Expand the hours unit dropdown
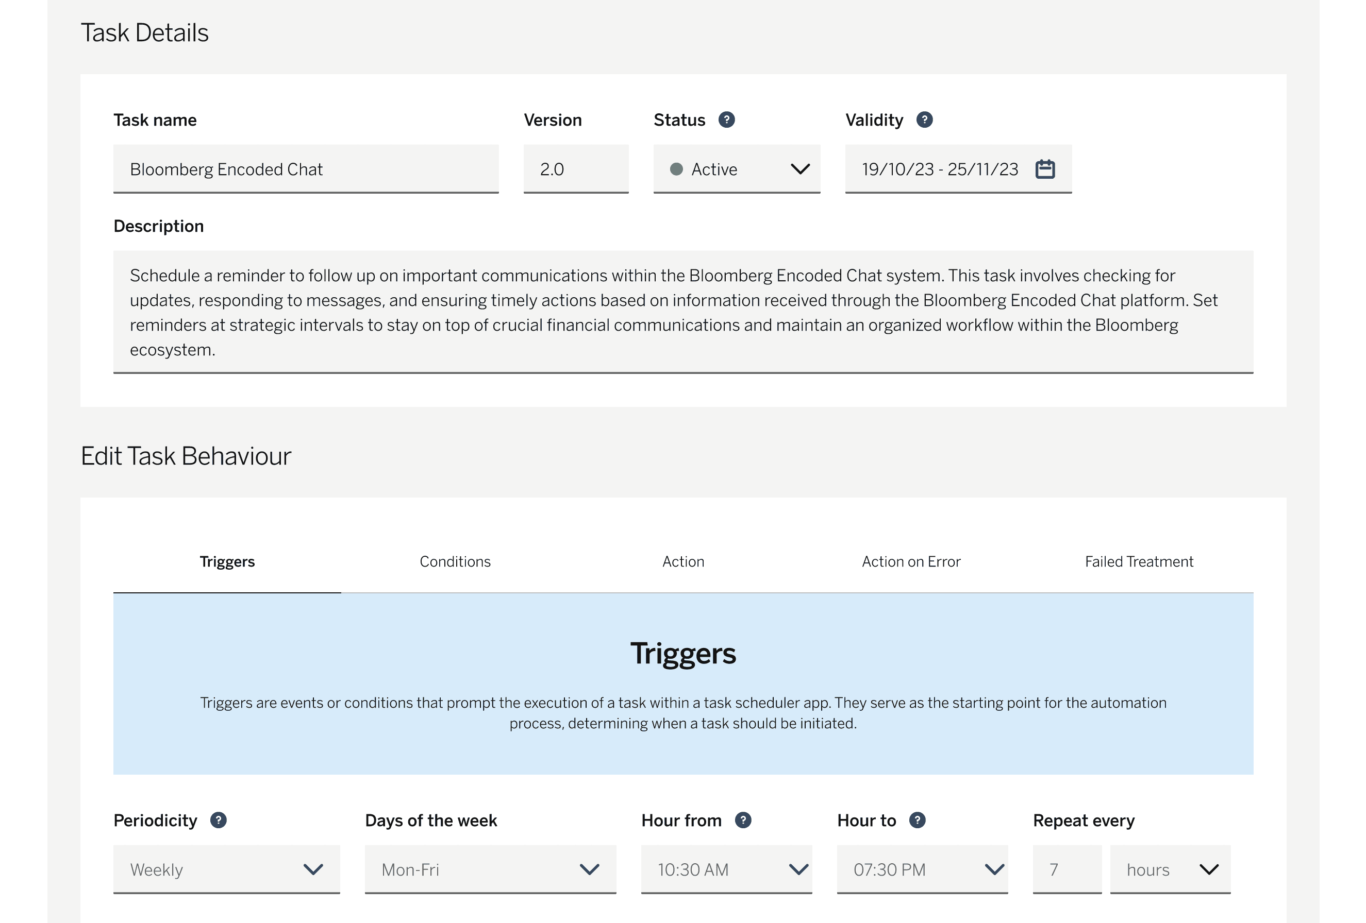Image resolution: width=1366 pixels, height=923 pixels. 1170,869
